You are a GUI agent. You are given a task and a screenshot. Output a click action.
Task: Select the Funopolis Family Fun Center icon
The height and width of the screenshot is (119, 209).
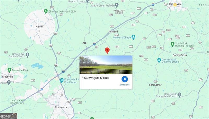61,80
